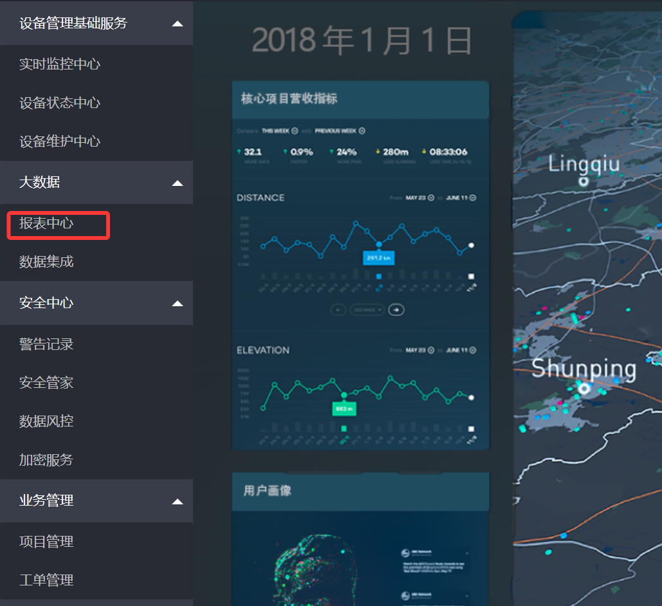Click the 业务管理 section header text
The height and width of the screenshot is (606, 662).
pos(46,500)
